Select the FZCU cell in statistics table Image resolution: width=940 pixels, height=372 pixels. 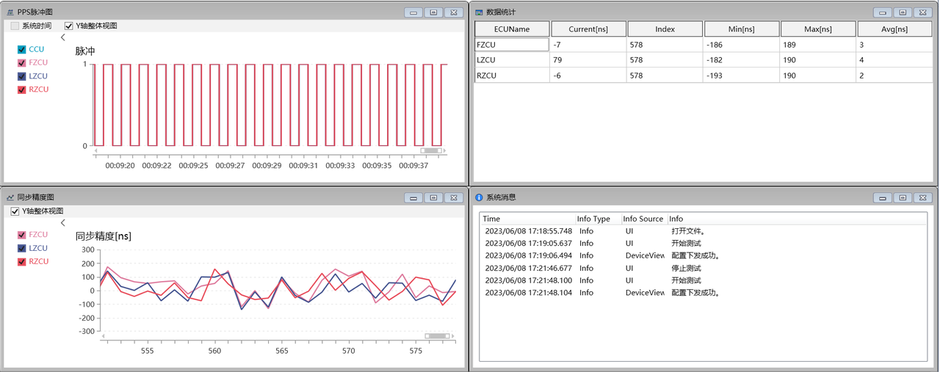512,45
